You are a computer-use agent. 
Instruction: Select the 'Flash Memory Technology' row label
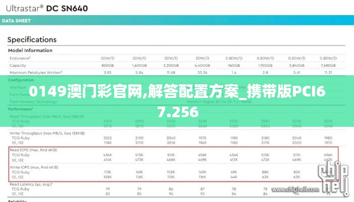[33, 102]
